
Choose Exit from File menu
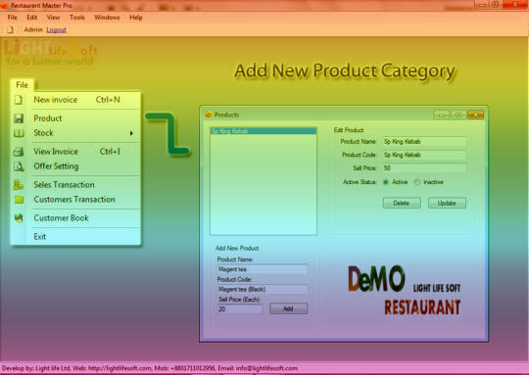pyautogui.click(x=76, y=237)
